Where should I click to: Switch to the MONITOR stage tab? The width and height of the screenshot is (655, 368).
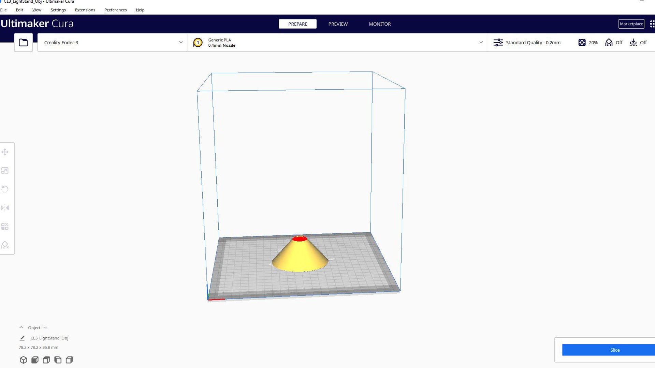[x=380, y=24]
